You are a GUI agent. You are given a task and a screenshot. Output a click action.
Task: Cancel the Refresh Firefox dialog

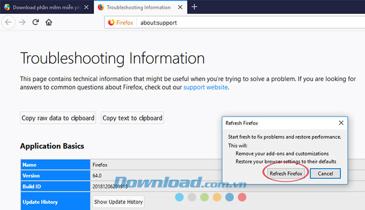(x=325, y=173)
